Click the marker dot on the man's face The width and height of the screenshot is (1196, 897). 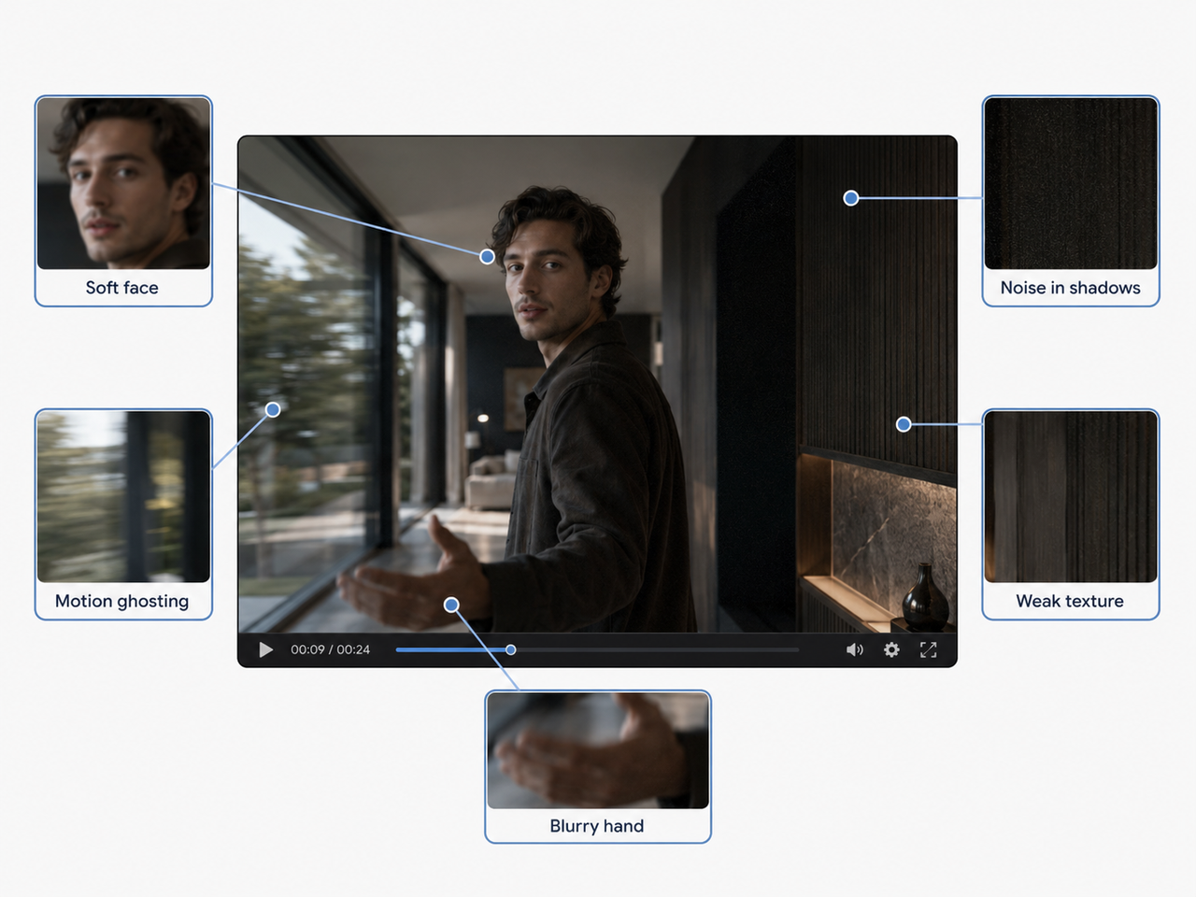pyautogui.click(x=488, y=256)
